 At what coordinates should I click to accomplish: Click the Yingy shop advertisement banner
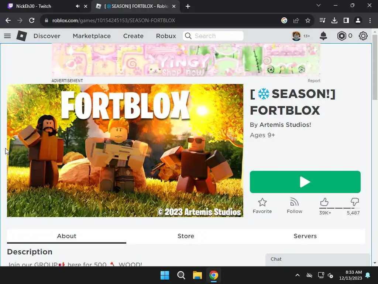[x=186, y=60]
